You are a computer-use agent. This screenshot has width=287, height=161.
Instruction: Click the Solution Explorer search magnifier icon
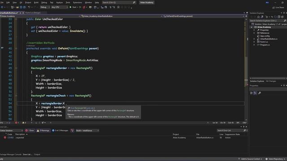click(x=285, y=21)
